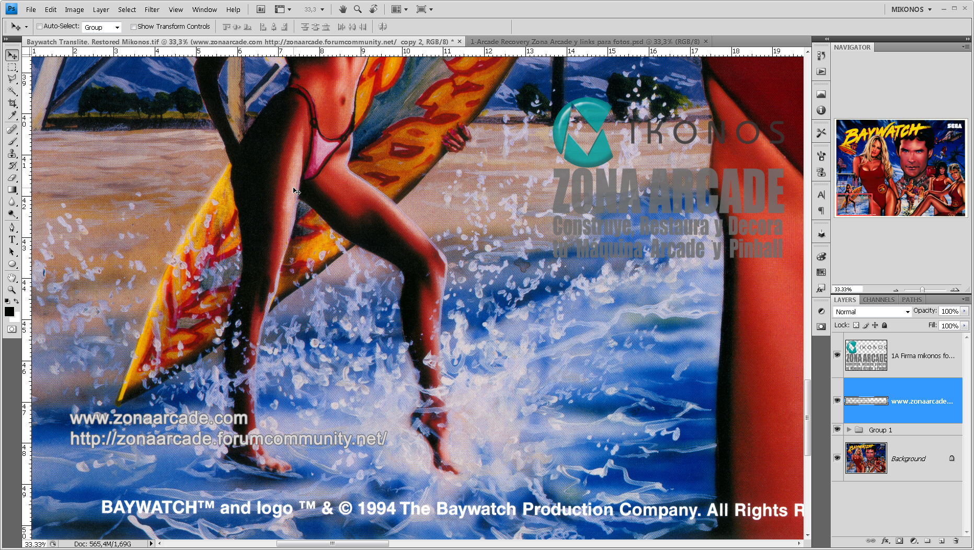The image size is (974, 550).
Task: Select the Lasso tool
Action: pos(12,78)
